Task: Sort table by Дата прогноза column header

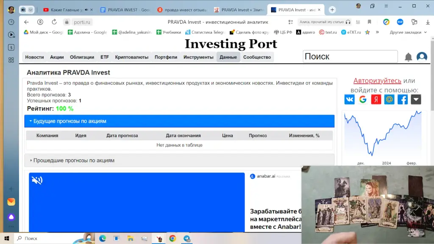Action: pyautogui.click(x=122, y=136)
